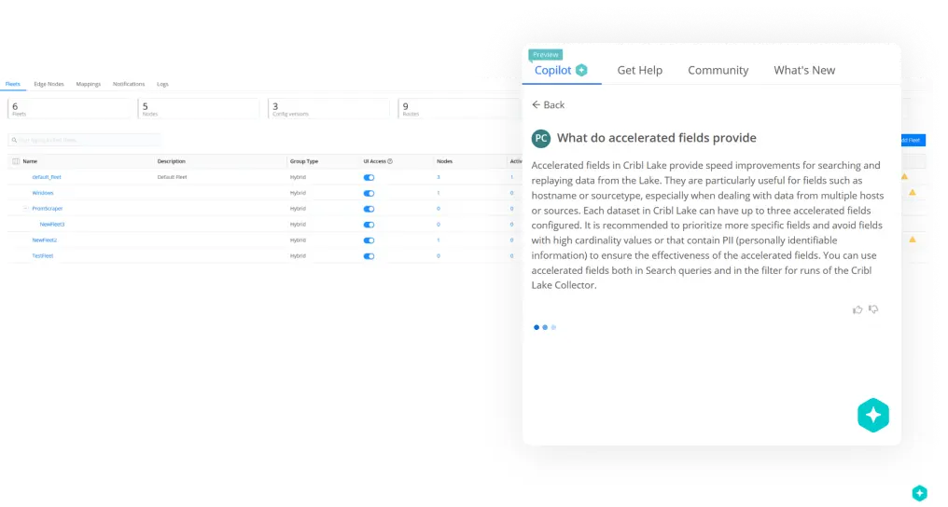Click the Name column header
The width and height of the screenshot is (948, 507).
click(x=30, y=161)
